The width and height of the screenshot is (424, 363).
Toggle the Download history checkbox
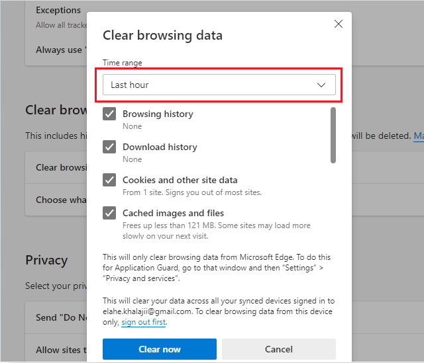[x=109, y=147]
